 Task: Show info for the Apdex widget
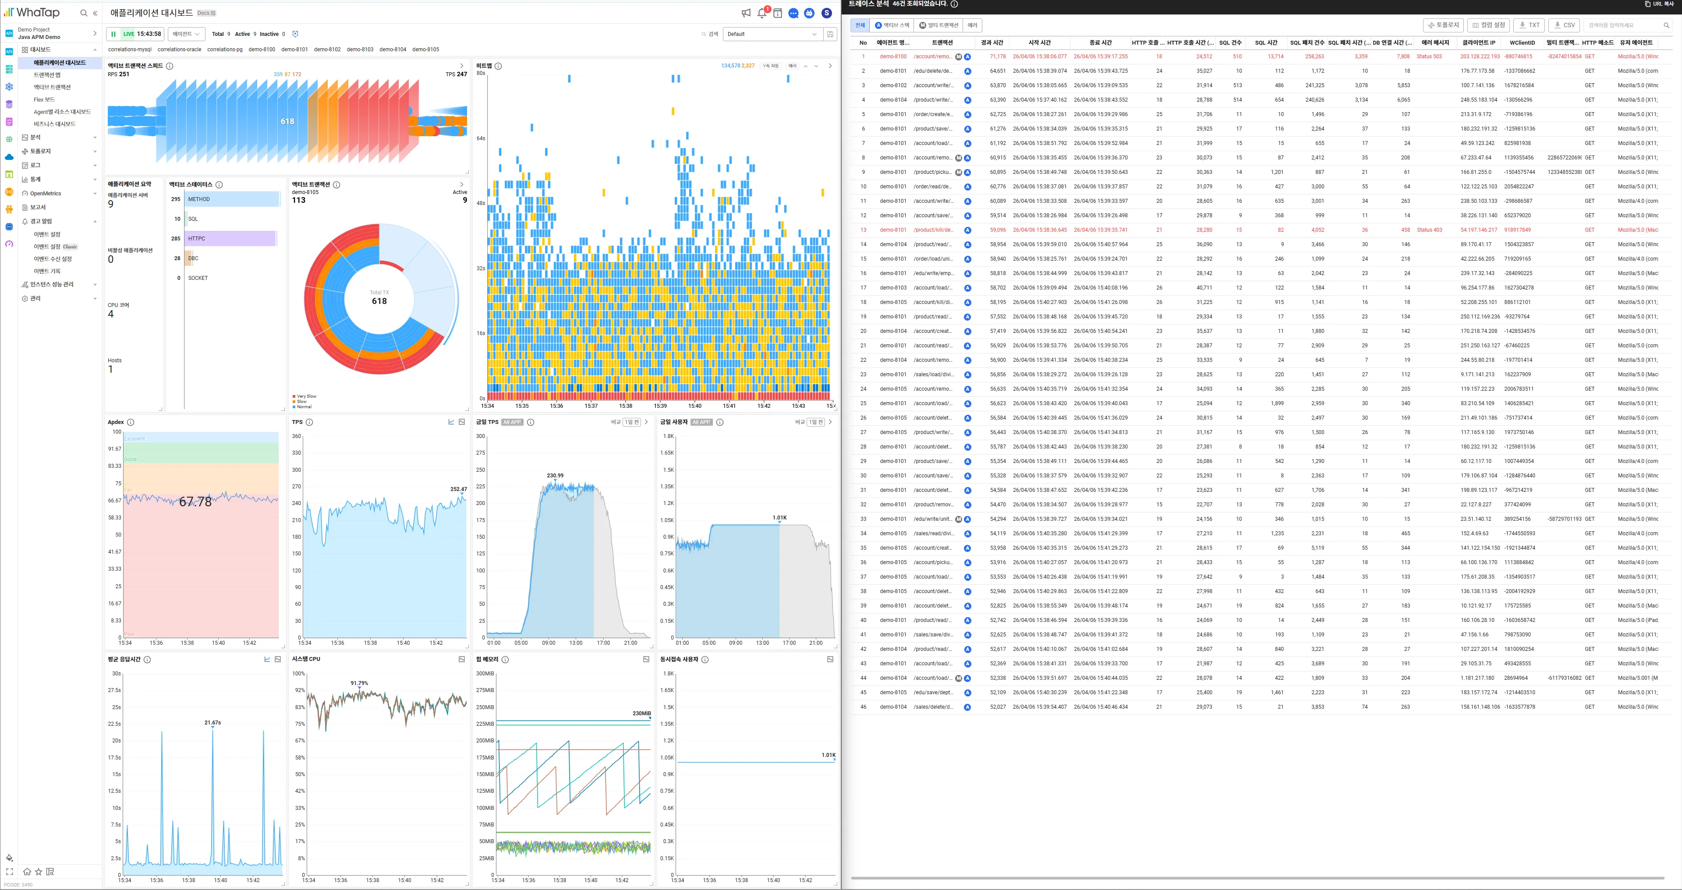(x=131, y=423)
